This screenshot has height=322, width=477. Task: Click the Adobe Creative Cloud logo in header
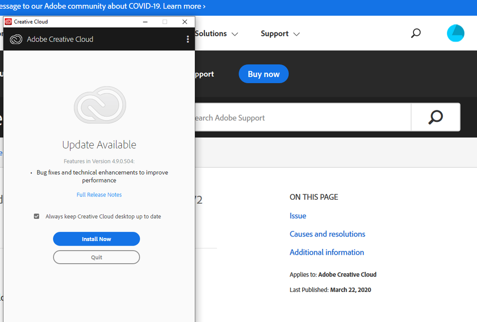[x=16, y=39]
